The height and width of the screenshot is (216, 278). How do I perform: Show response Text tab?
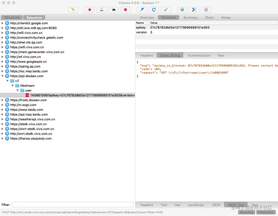(x=164, y=205)
